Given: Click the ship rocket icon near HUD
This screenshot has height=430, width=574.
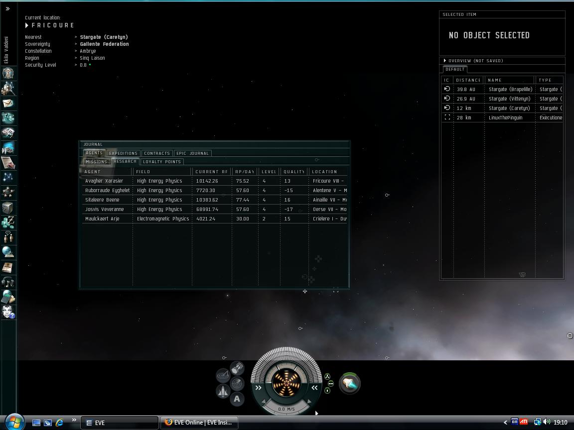Looking at the screenshot, I should tap(223, 392).
